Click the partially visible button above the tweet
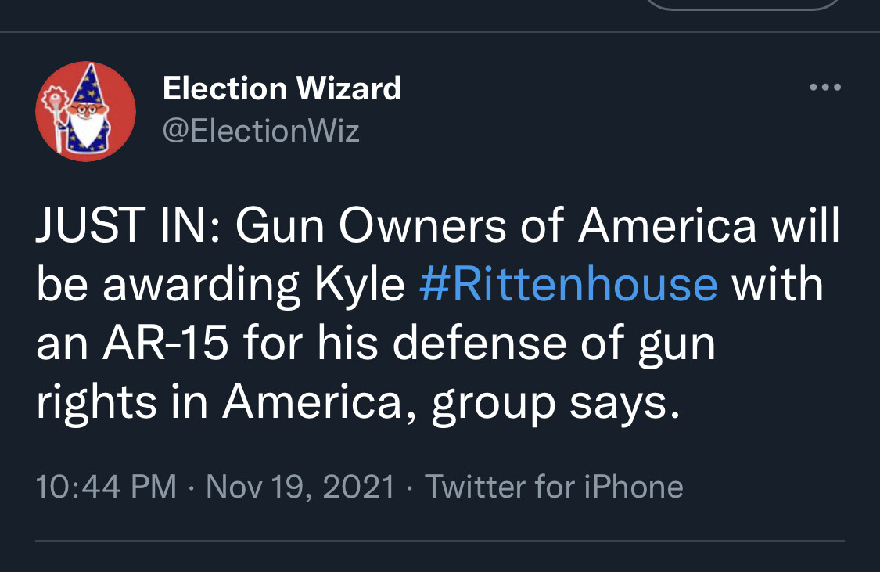The height and width of the screenshot is (572, 880). 742,5
